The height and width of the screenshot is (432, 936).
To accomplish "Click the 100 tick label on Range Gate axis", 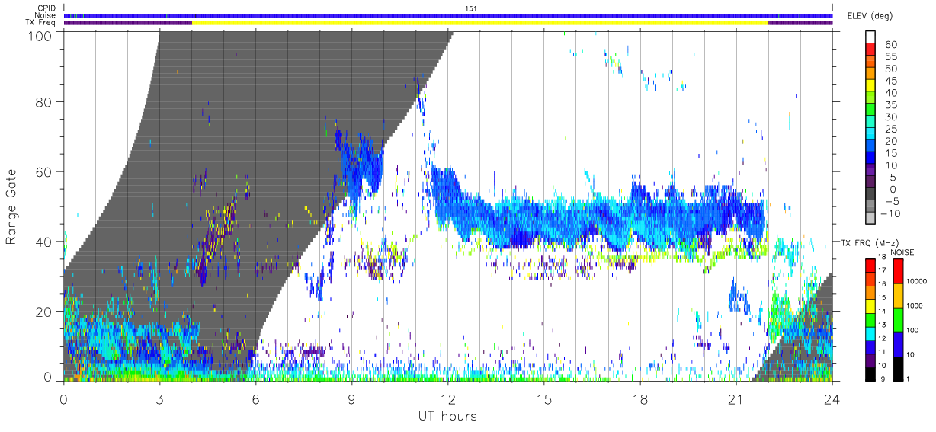I will (x=40, y=35).
